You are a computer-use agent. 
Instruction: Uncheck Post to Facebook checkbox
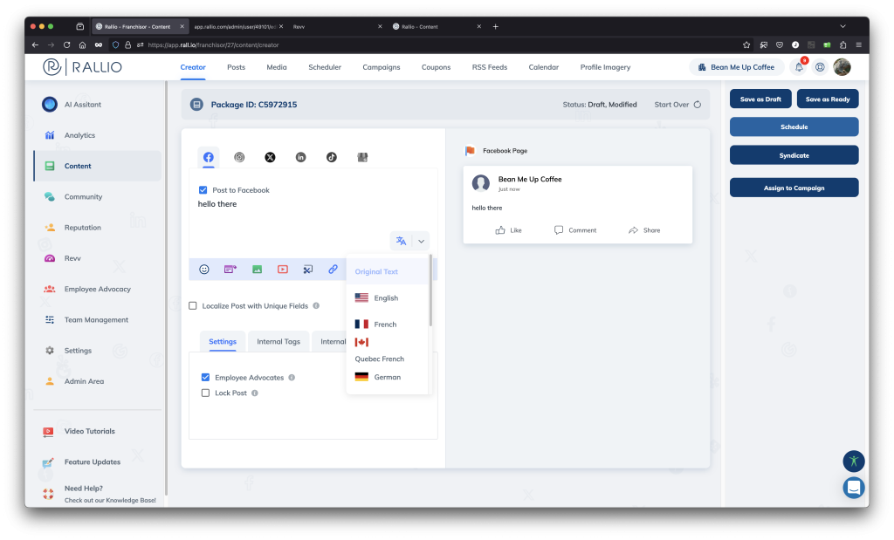pos(203,190)
